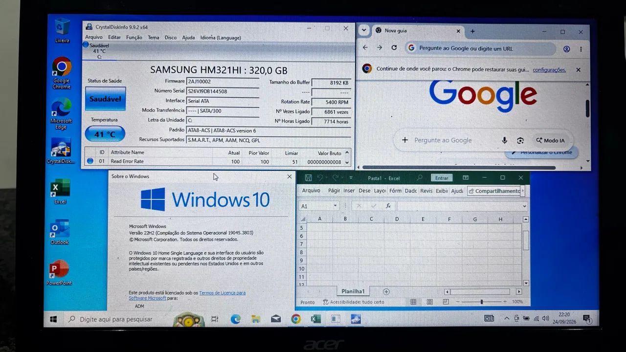Check the Acessibilidade: tudo certo status
Image resolution: width=626 pixels, height=352 pixels.
354,302
